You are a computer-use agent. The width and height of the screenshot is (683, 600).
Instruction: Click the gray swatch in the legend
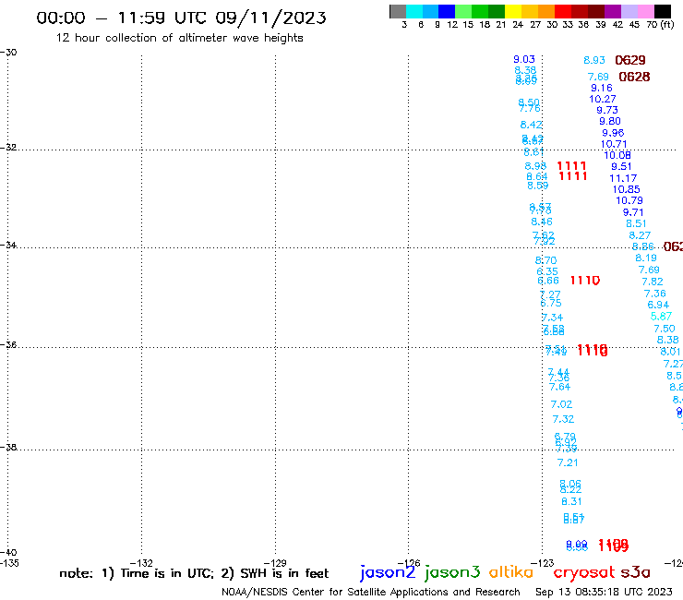[x=398, y=11]
